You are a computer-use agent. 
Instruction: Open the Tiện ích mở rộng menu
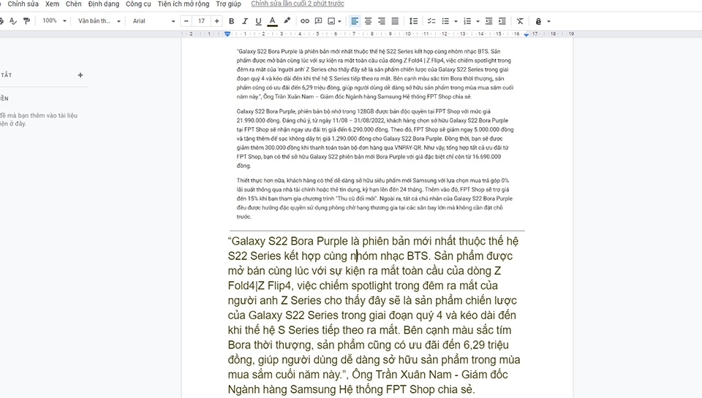pyautogui.click(x=183, y=4)
